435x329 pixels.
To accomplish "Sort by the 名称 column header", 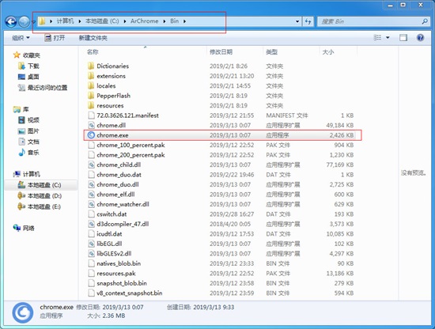I will click(x=93, y=52).
